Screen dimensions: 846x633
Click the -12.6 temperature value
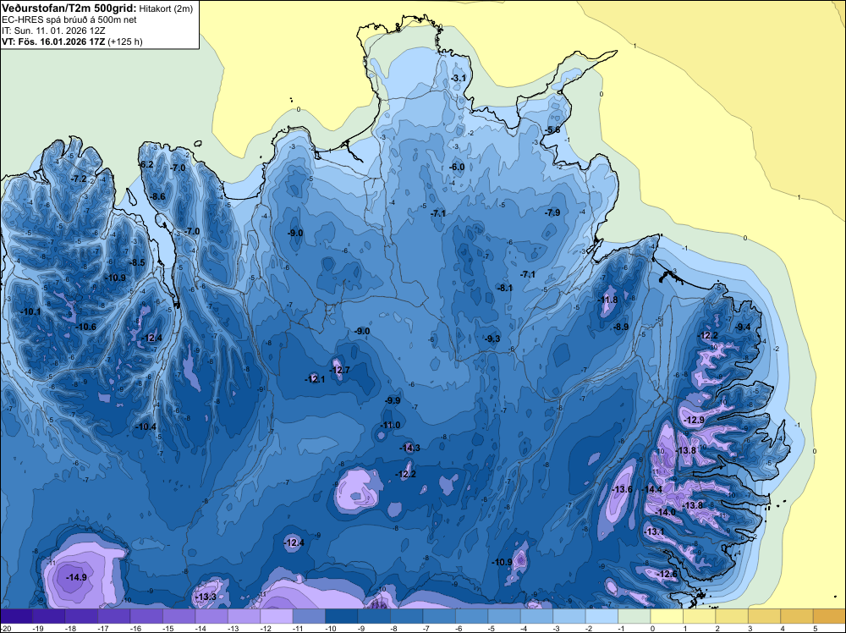[668, 574]
